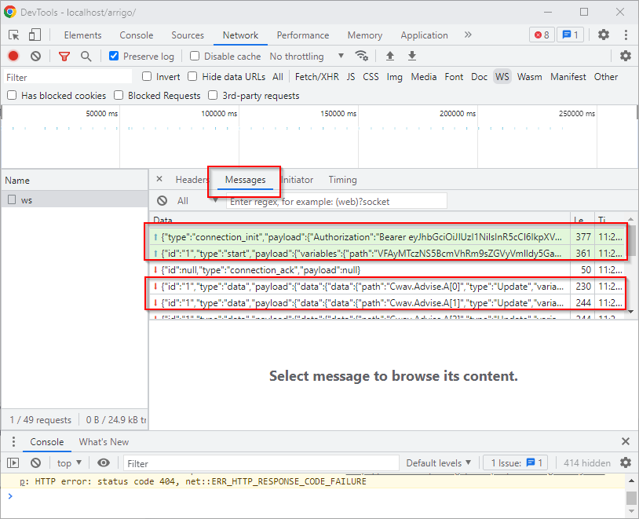The width and height of the screenshot is (639, 519).
Task: Check the Invert filter checkbox
Action: (x=147, y=76)
